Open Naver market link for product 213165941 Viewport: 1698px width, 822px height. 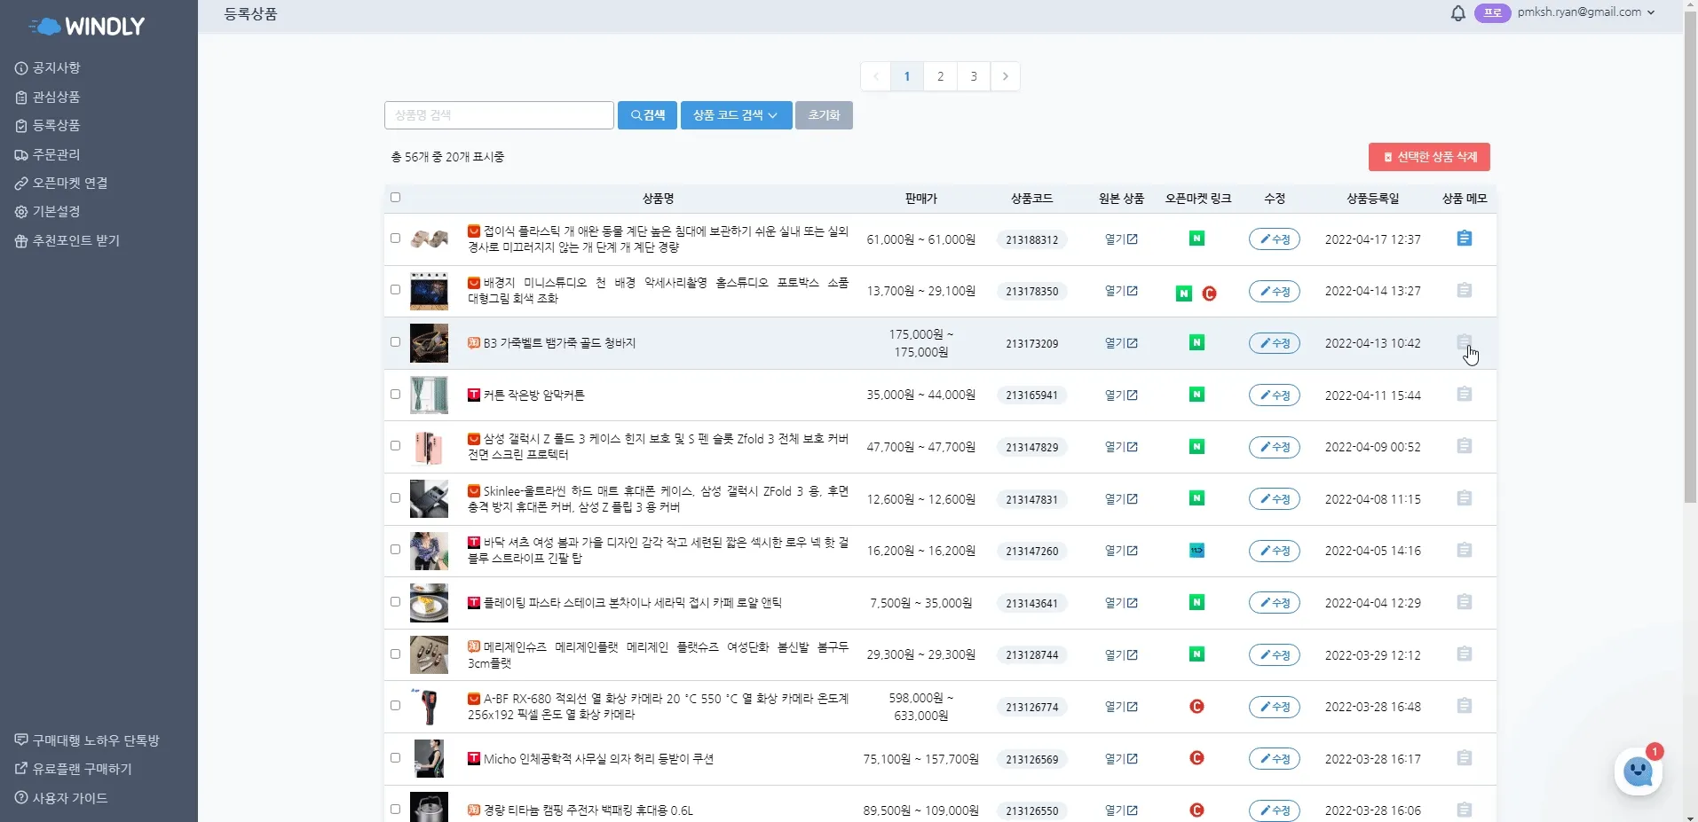tap(1196, 395)
